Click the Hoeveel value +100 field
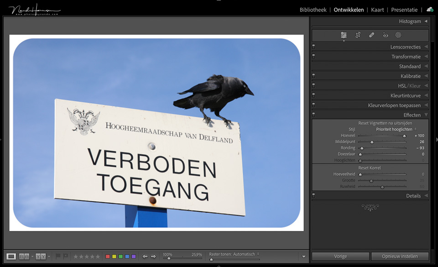The image size is (438, 267). (x=419, y=136)
